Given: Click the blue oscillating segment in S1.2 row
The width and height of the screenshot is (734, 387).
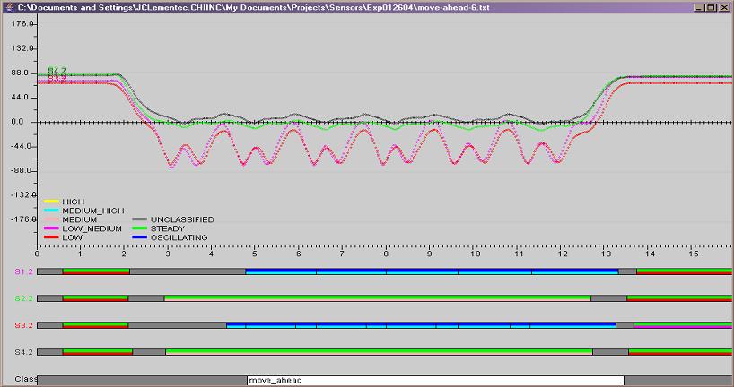Looking at the screenshot, I should (x=431, y=271).
